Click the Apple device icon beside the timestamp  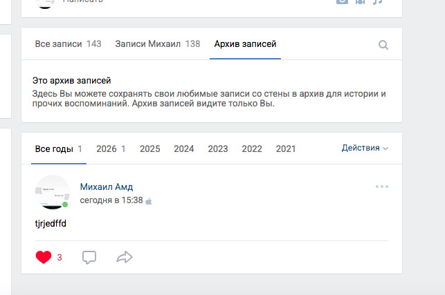(x=149, y=201)
